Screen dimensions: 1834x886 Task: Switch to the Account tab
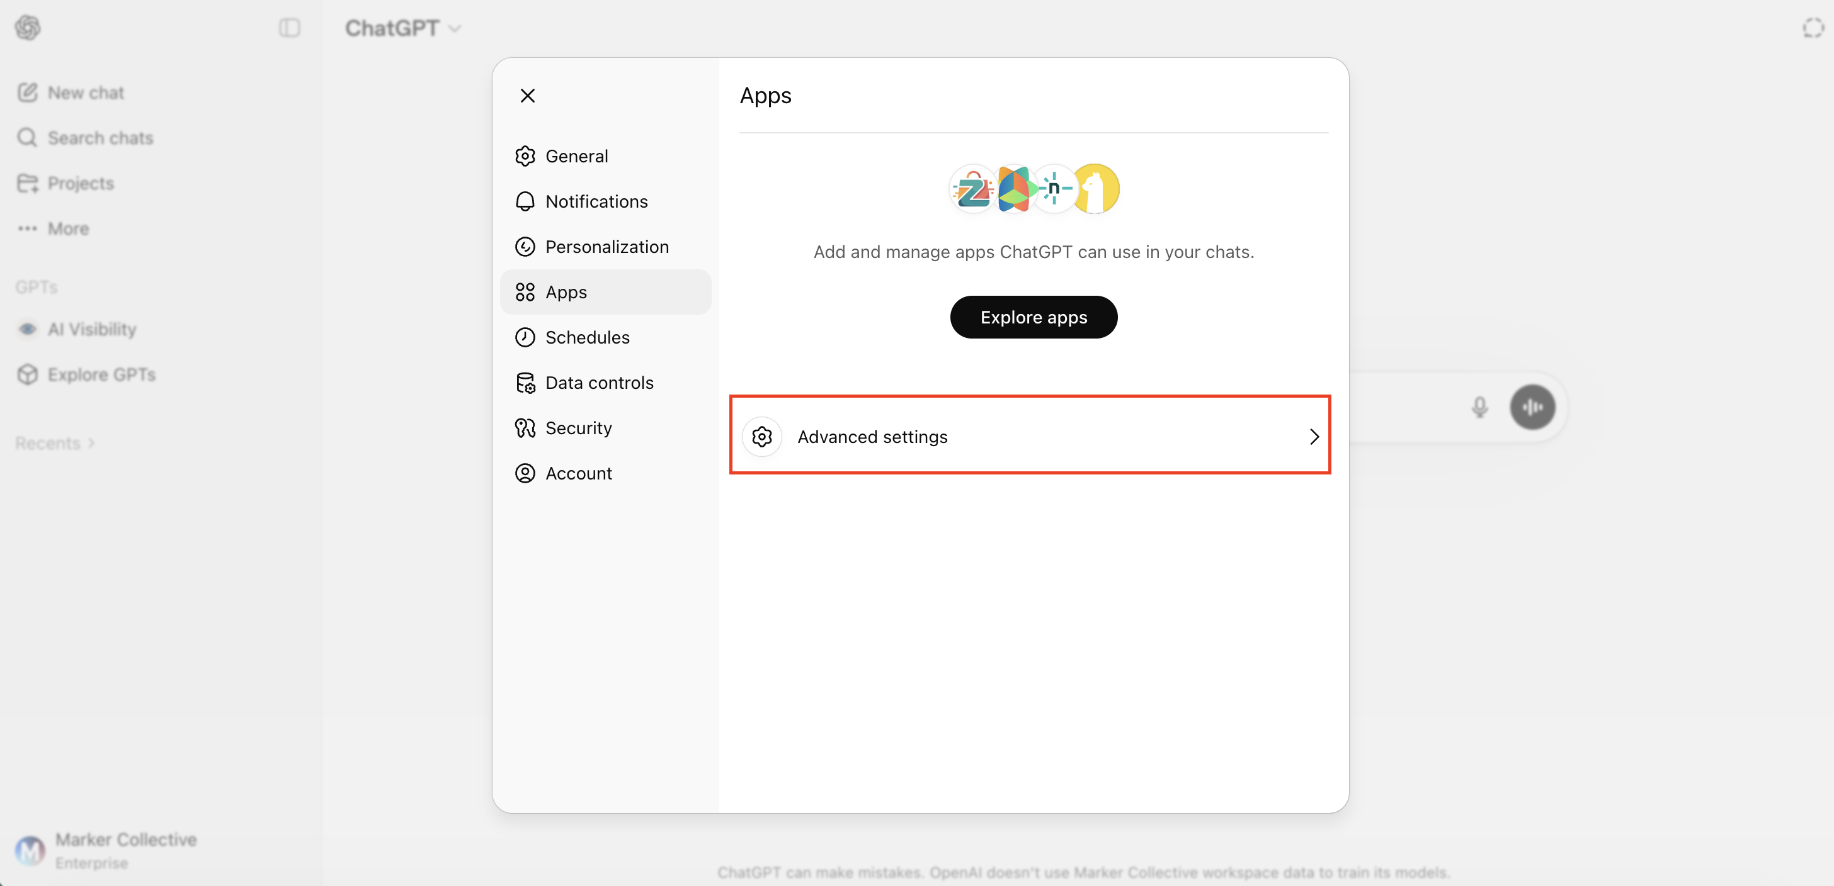tap(578, 474)
